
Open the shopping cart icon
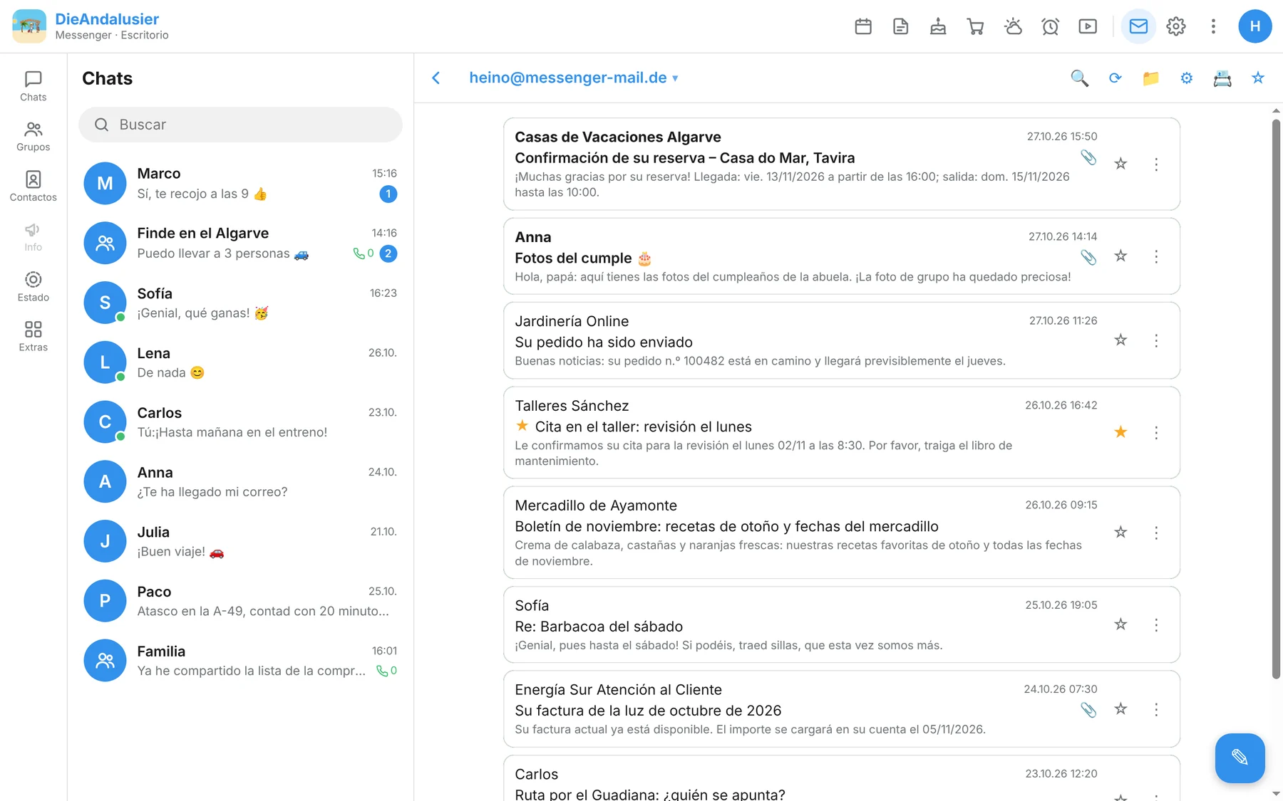976,26
